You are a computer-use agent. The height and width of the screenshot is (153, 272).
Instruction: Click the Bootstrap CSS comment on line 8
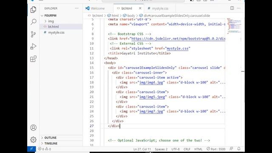pos(129,34)
